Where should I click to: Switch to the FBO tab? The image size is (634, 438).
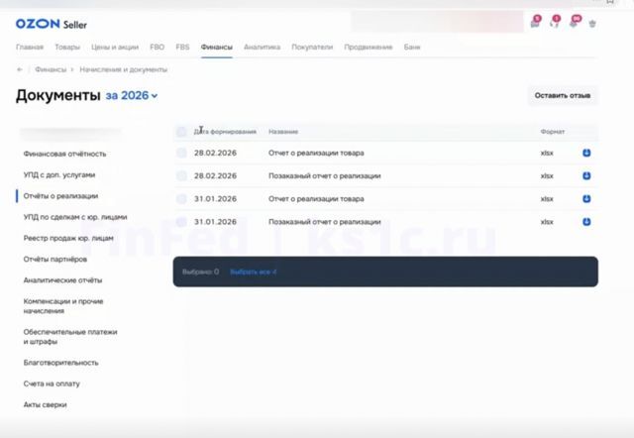tap(157, 47)
